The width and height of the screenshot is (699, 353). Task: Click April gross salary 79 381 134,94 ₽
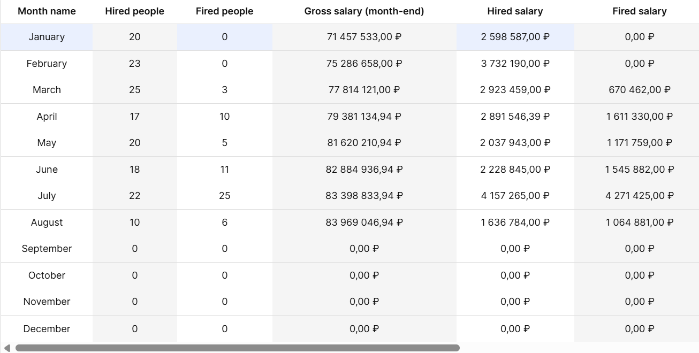click(364, 117)
